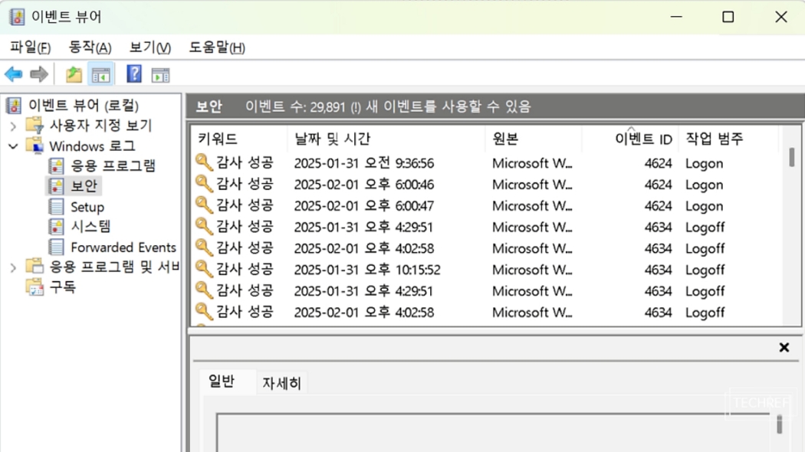Image resolution: width=805 pixels, height=452 pixels.
Task: Click Logoff category of 오후 10:15:52 row
Action: click(x=705, y=270)
